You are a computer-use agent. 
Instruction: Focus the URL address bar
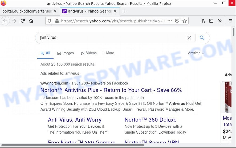113,21
